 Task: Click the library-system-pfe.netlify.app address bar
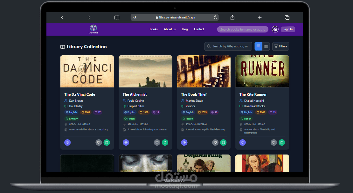point(175,17)
